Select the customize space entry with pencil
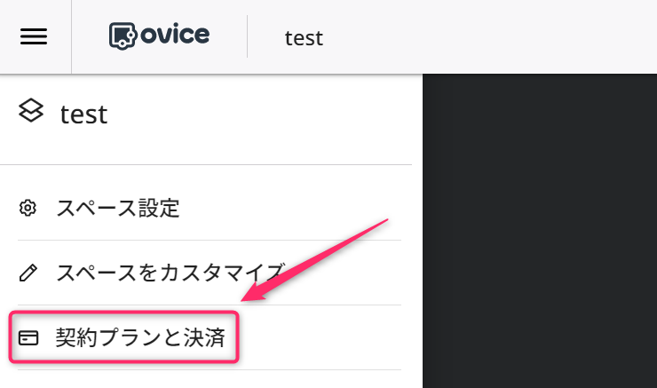This screenshot has width=657, height=388. click(210, 273)
